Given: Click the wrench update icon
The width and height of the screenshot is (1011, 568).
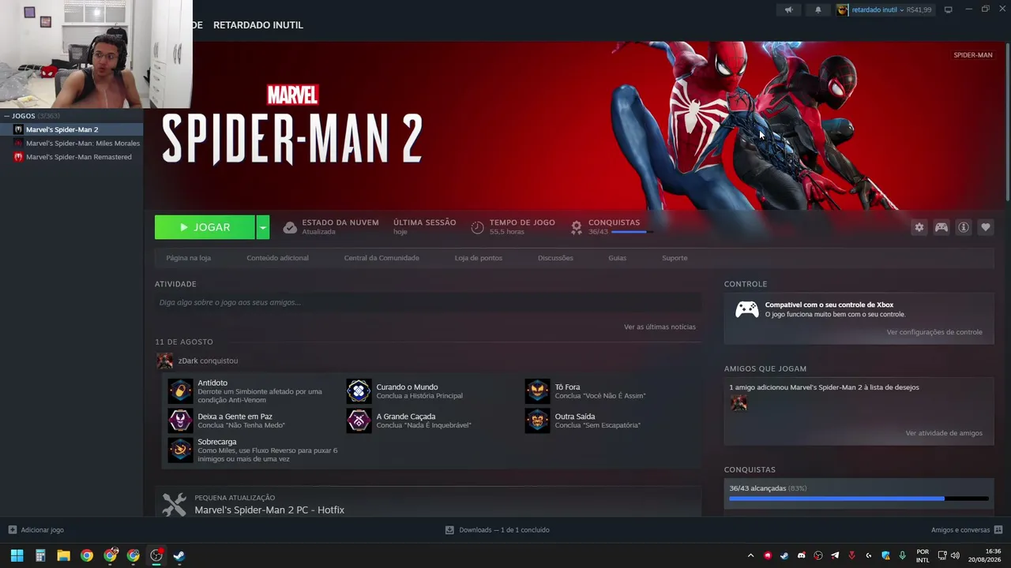Looking at the screenshot, I should tap(174, 504).
